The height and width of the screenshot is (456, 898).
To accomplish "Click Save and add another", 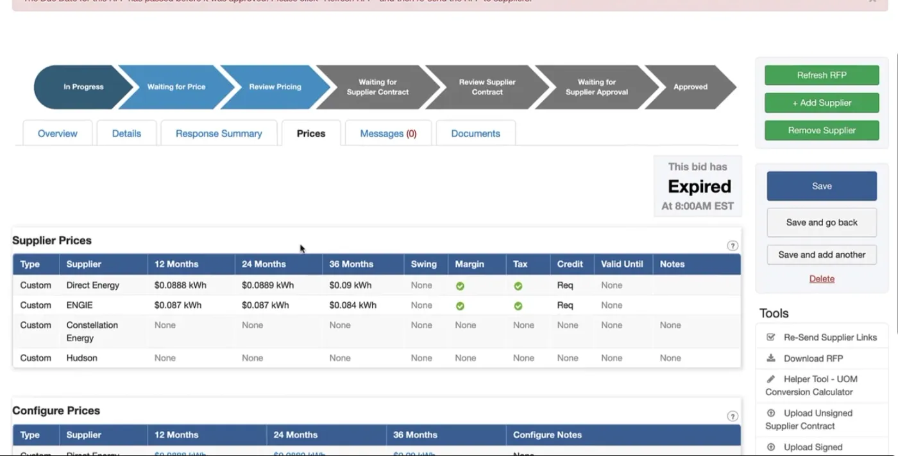I will [822, 255].
